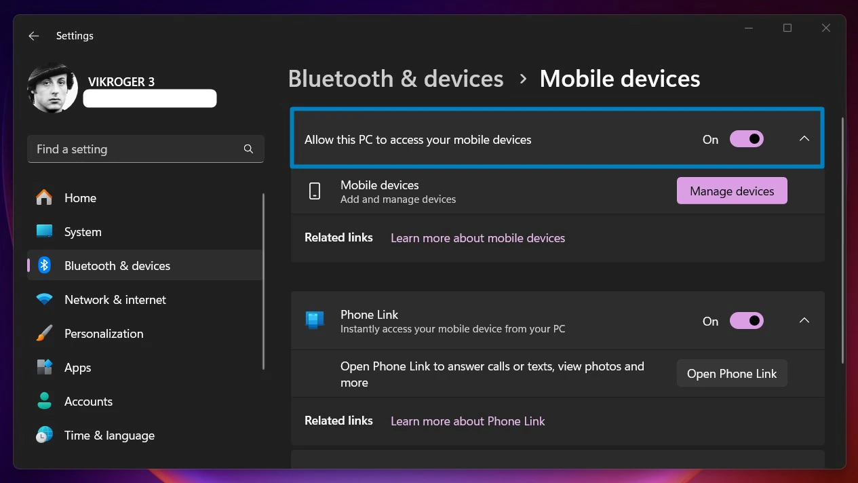Click the Network wifi icon
The height and width of the screenshot is (483, 858).
click(x=44, y=299)
